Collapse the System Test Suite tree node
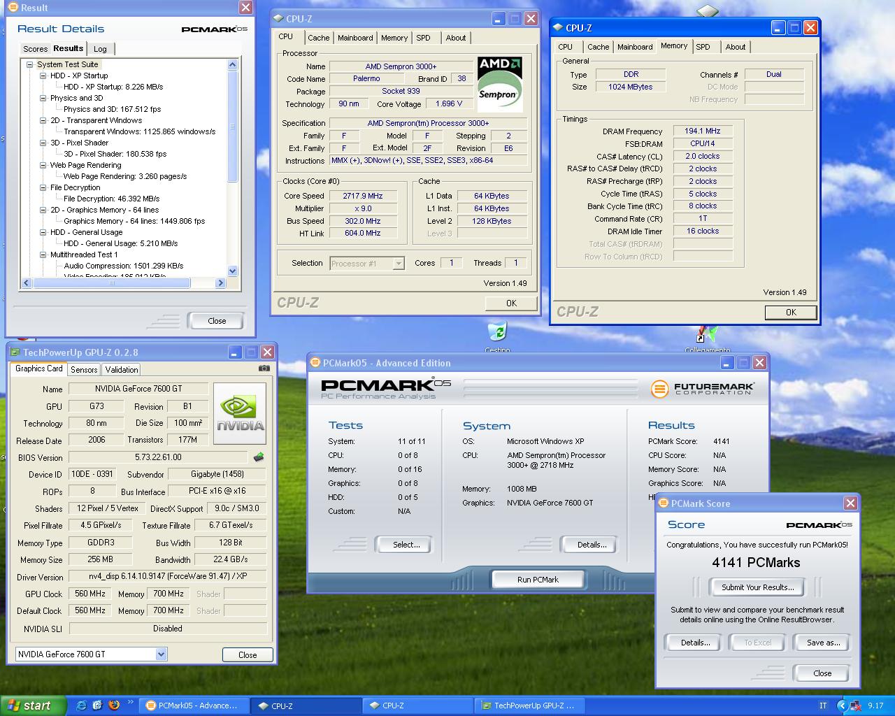 [30, 64]
